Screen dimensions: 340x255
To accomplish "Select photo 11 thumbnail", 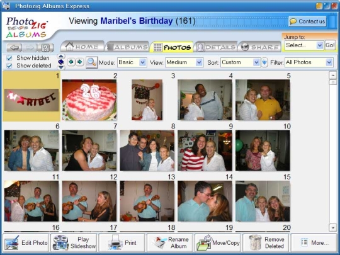I will (x=31, y=201).
